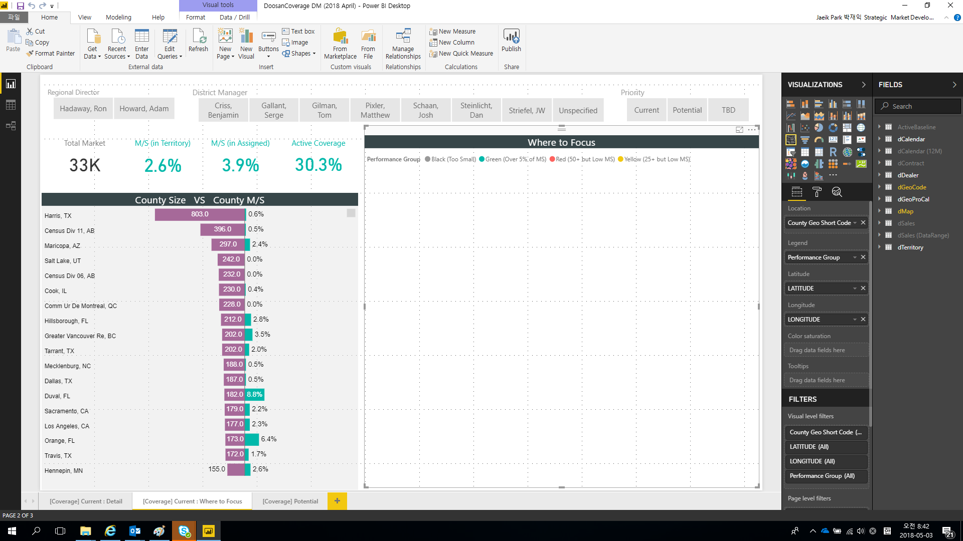This screenshot has height=541, width=963.
Task: Open the Windows Start menu
Action: click(x=12, y=531)
